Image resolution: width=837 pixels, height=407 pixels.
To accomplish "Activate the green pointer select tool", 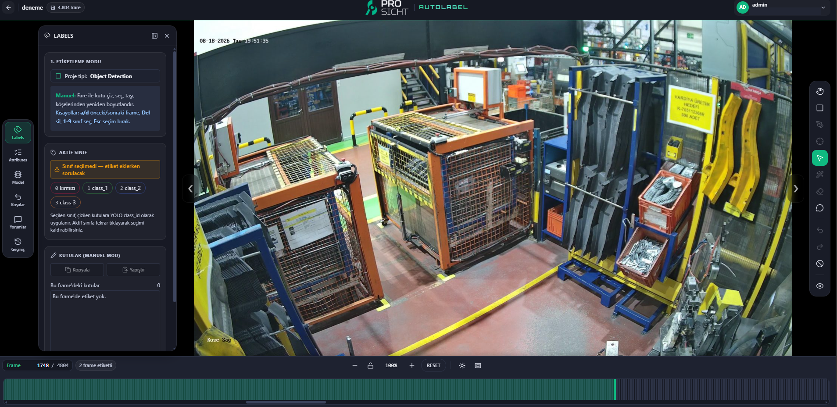I will (819, 158).
